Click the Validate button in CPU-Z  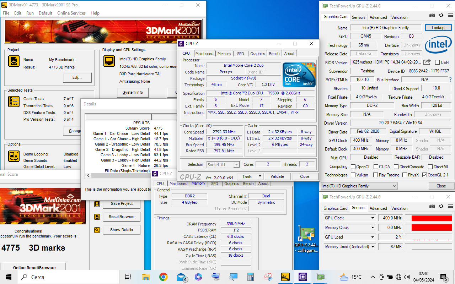point(277,176)
